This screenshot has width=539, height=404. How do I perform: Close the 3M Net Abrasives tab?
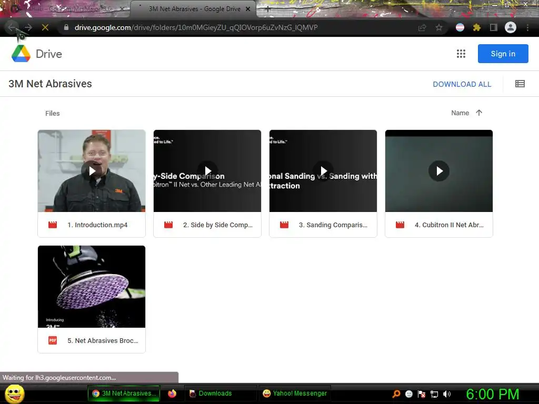(248, 9)
